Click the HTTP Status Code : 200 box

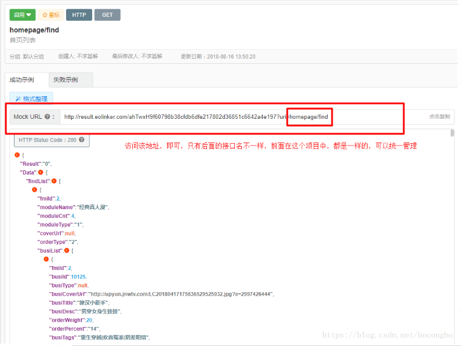point(52,140)
